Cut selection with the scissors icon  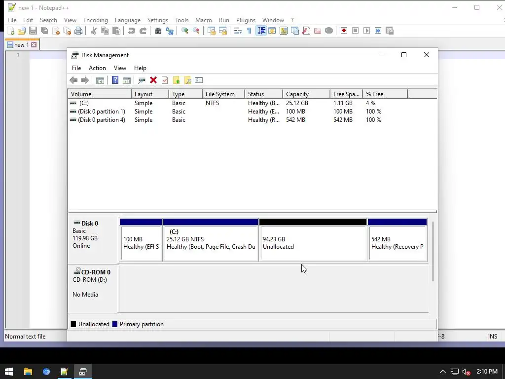click(x=94, y=31)
